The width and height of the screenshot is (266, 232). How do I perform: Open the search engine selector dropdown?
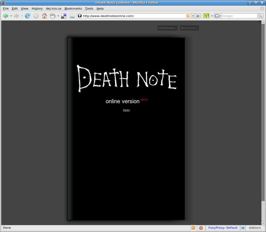click(218, 16)
